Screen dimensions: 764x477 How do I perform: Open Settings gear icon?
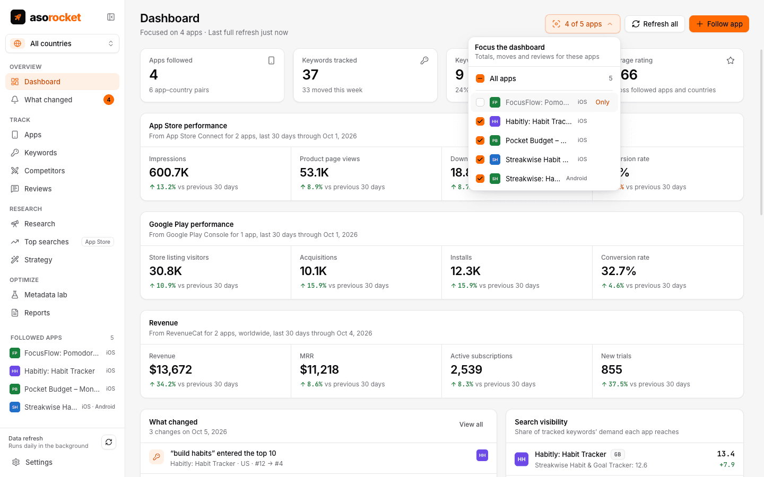coord(16,462)
